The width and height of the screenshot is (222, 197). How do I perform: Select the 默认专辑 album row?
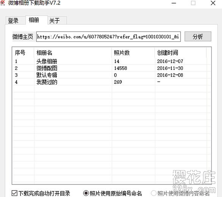112,75
